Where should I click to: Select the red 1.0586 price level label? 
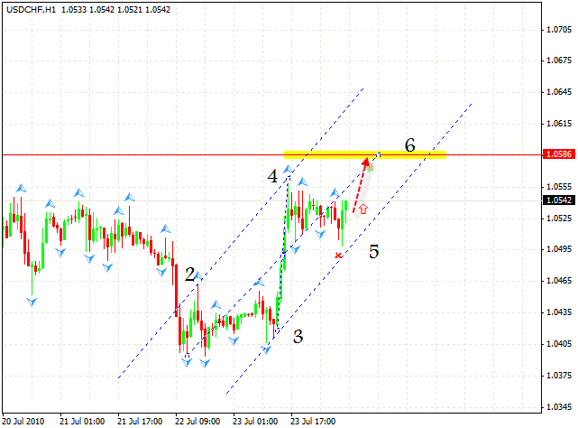click(x=559, y=154)
